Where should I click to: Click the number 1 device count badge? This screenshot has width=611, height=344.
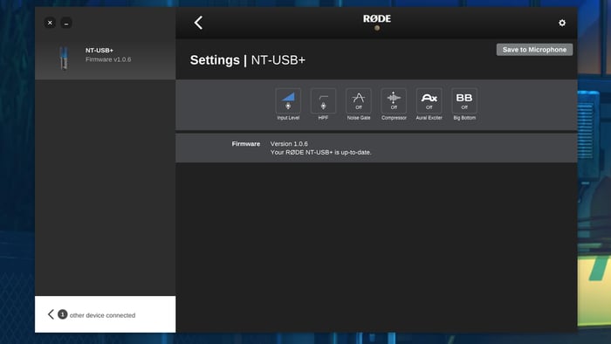[x=62, y=314]
